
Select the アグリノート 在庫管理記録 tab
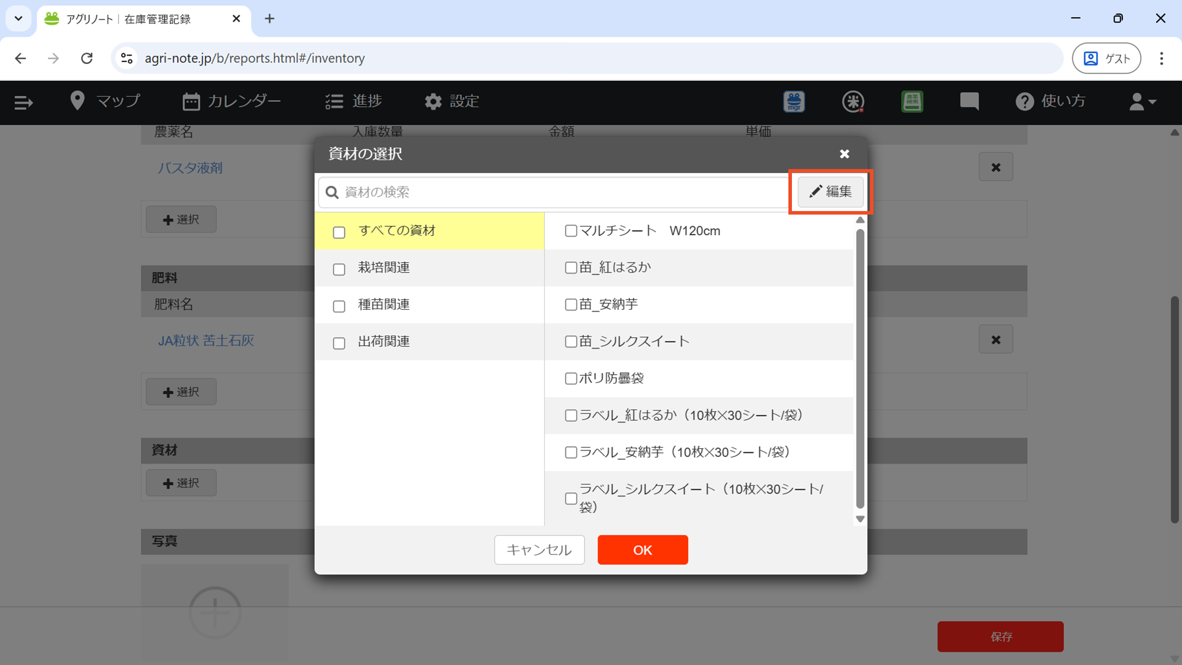(144, 19)
